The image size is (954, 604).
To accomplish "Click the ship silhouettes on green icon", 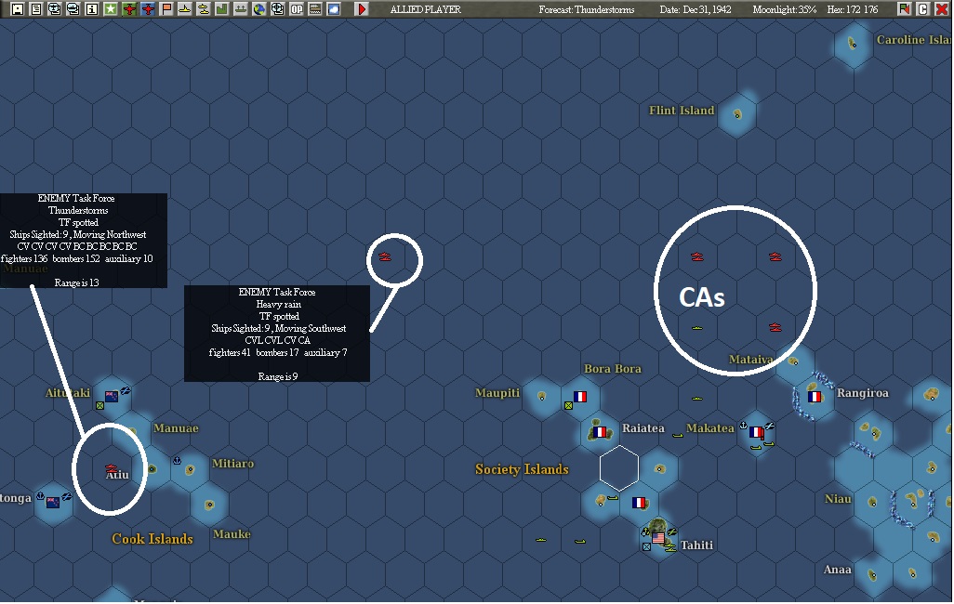I will pyautogui.click(x=240, y=9).
